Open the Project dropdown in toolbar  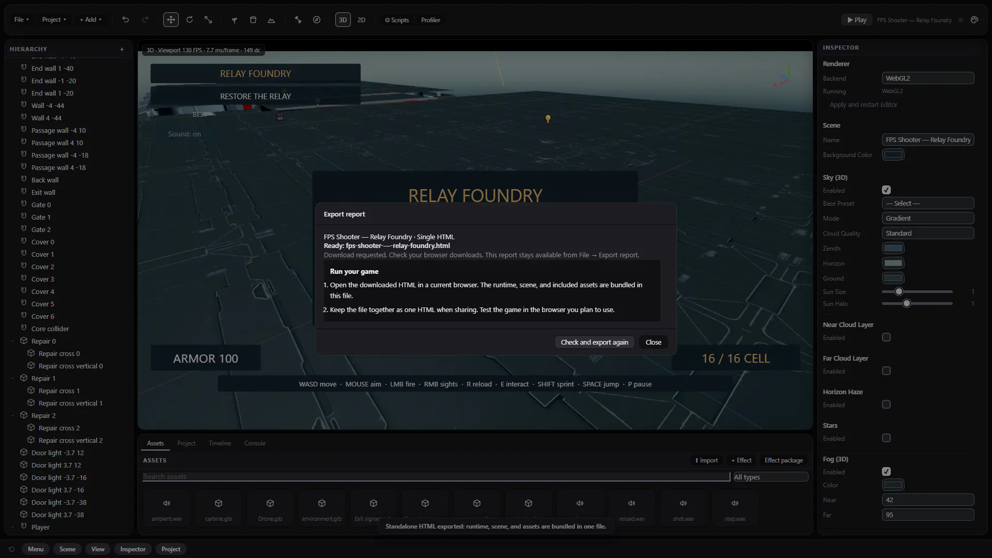(54, 20)
